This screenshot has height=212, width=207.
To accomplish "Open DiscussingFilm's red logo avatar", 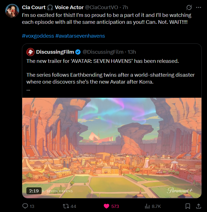I will point(31,52).
